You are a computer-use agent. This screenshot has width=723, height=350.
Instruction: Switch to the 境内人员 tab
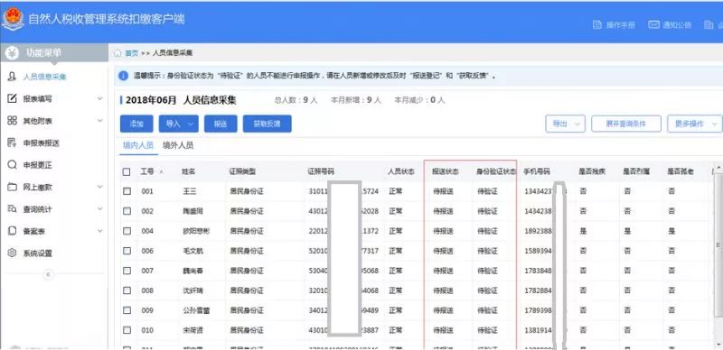click(x=138, y=145)
